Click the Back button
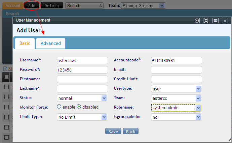Viewport: 232px width, 143px height. coord(130,131)
